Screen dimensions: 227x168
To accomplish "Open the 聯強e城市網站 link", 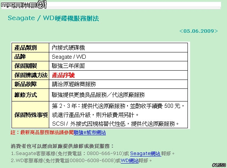I will [x=90, y=132].
